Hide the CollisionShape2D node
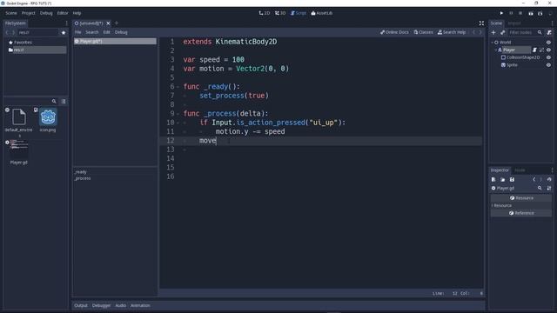Image resolution: width=557 pixels, height=313 pixels. pyautogui.click(x=548, y=57)
